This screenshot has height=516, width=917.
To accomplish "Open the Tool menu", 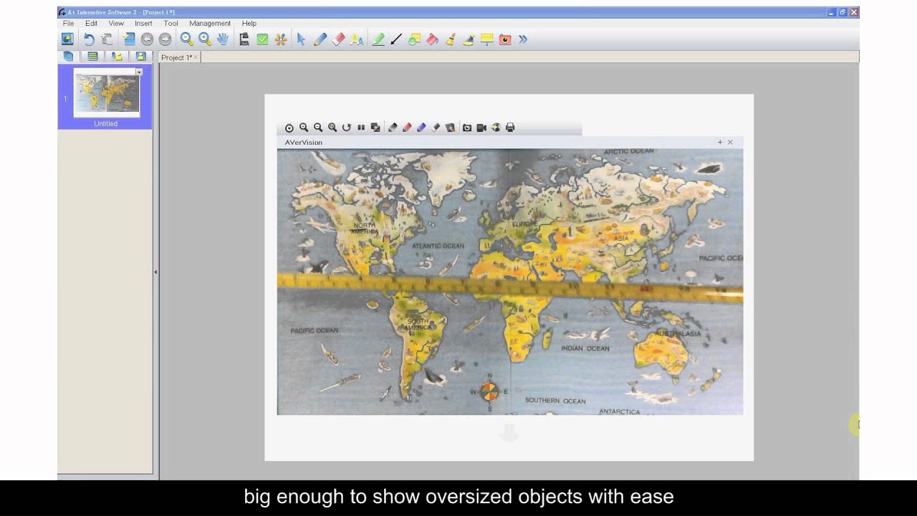I will 171,23.
